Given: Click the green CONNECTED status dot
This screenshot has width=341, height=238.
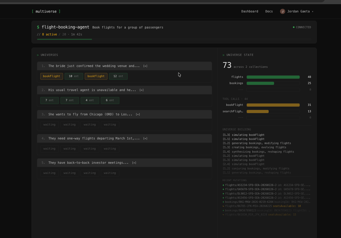Looking at the screenshot, I should coord(293,27).
